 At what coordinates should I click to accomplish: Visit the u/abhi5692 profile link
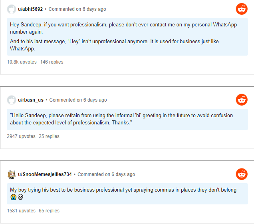click(x=30, y=9)
